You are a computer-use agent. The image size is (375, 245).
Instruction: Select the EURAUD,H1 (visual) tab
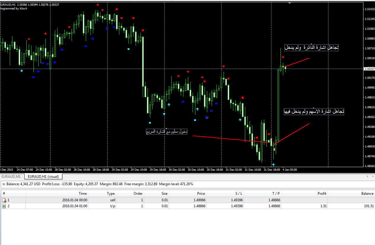pos(43,177)
